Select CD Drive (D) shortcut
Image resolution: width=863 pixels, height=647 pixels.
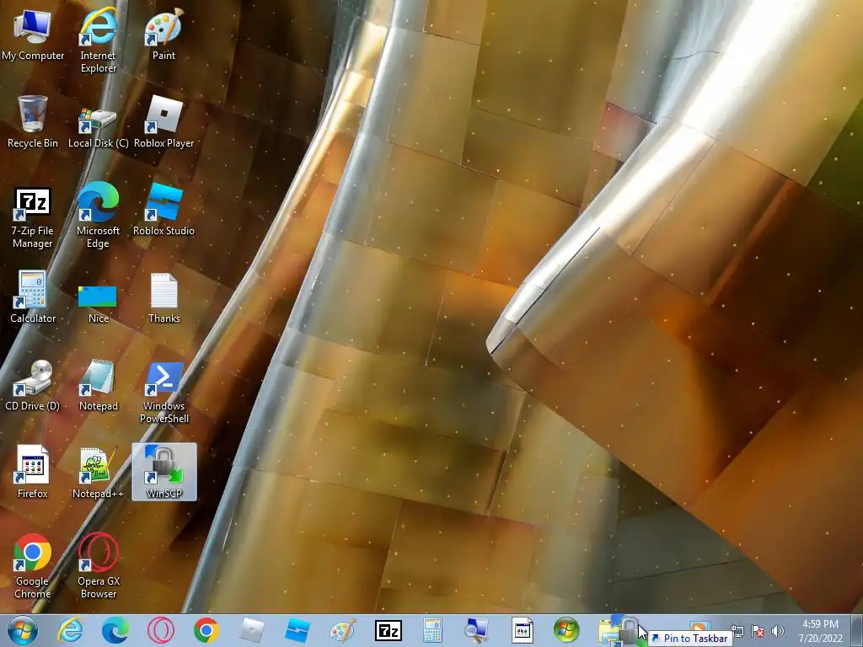tap(33, 385)
